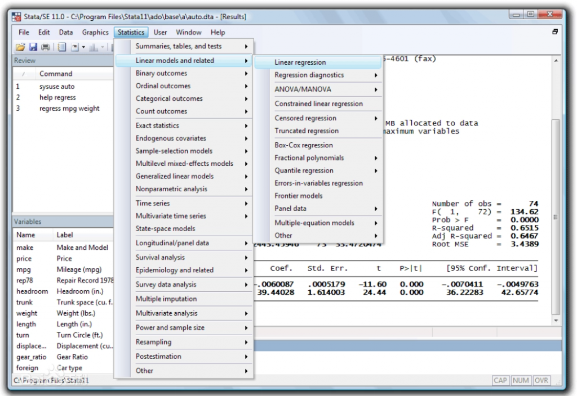Open Quantile regression submenu item
577x396 pixels.
[318, 171]
